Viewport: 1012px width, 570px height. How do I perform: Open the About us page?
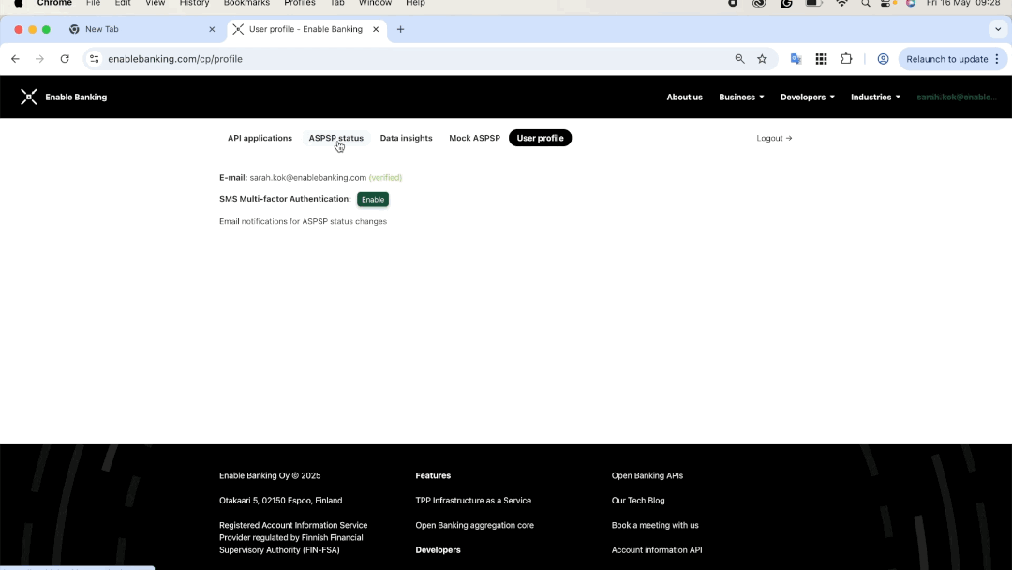coord(684,97)
